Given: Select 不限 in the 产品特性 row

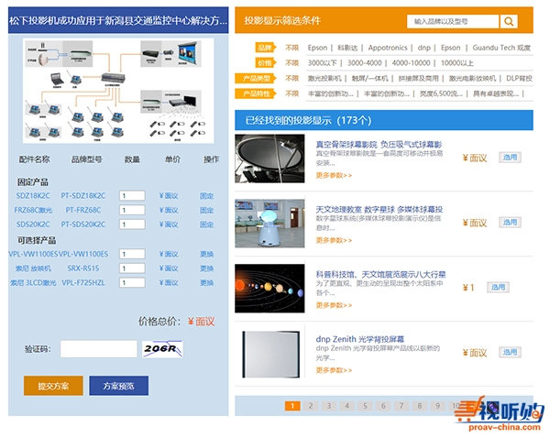Looking at the screenshot, I should [x=291, y=93].
